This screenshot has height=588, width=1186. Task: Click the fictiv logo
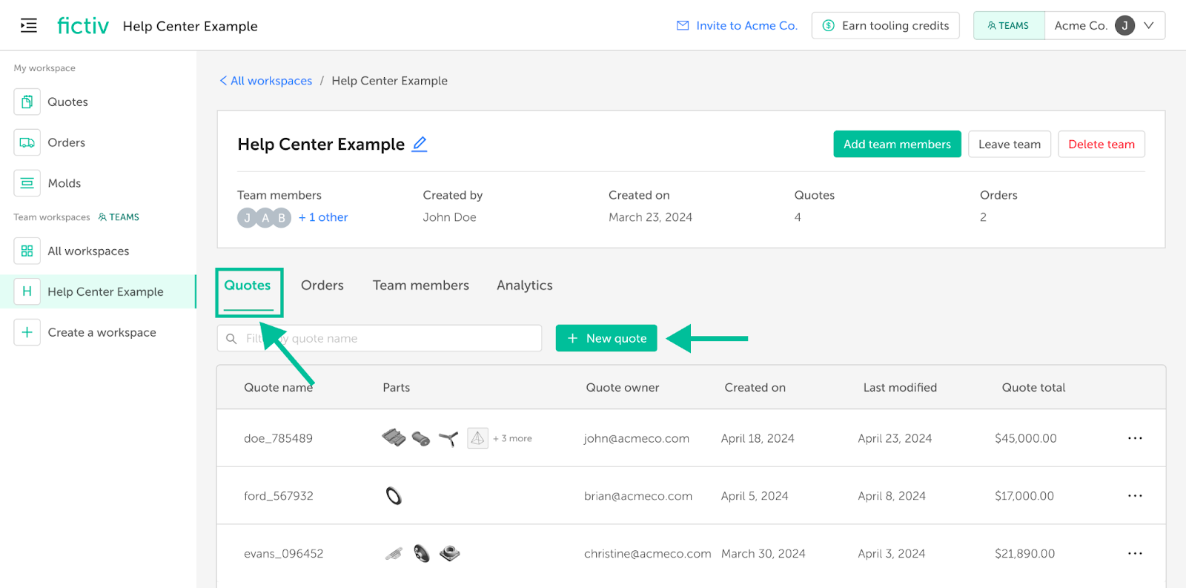(x=83, y=26)
